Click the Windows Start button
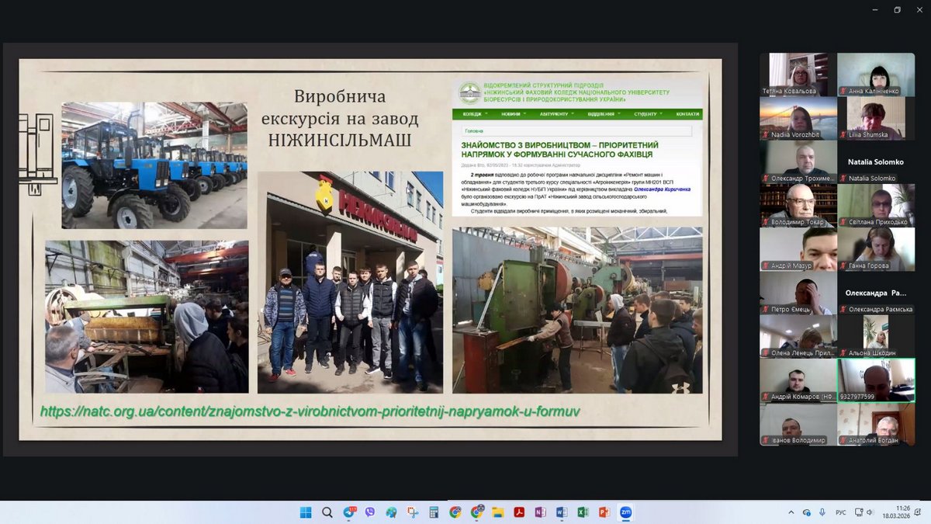This screenshot has width=931, height=524. coord(306,512)
